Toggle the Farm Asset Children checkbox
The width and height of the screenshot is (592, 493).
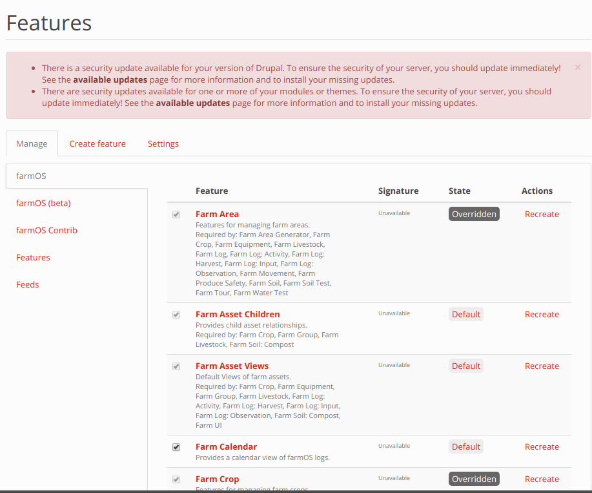pyautogui.click(x=176, y=315)
